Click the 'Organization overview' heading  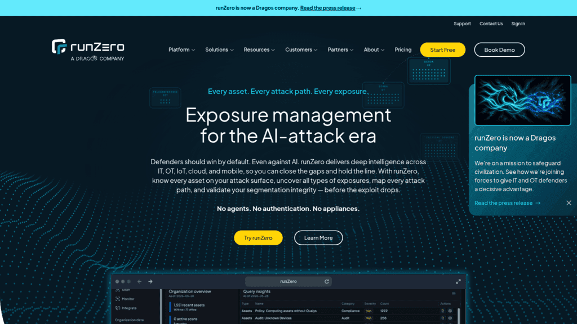(189, 291)
